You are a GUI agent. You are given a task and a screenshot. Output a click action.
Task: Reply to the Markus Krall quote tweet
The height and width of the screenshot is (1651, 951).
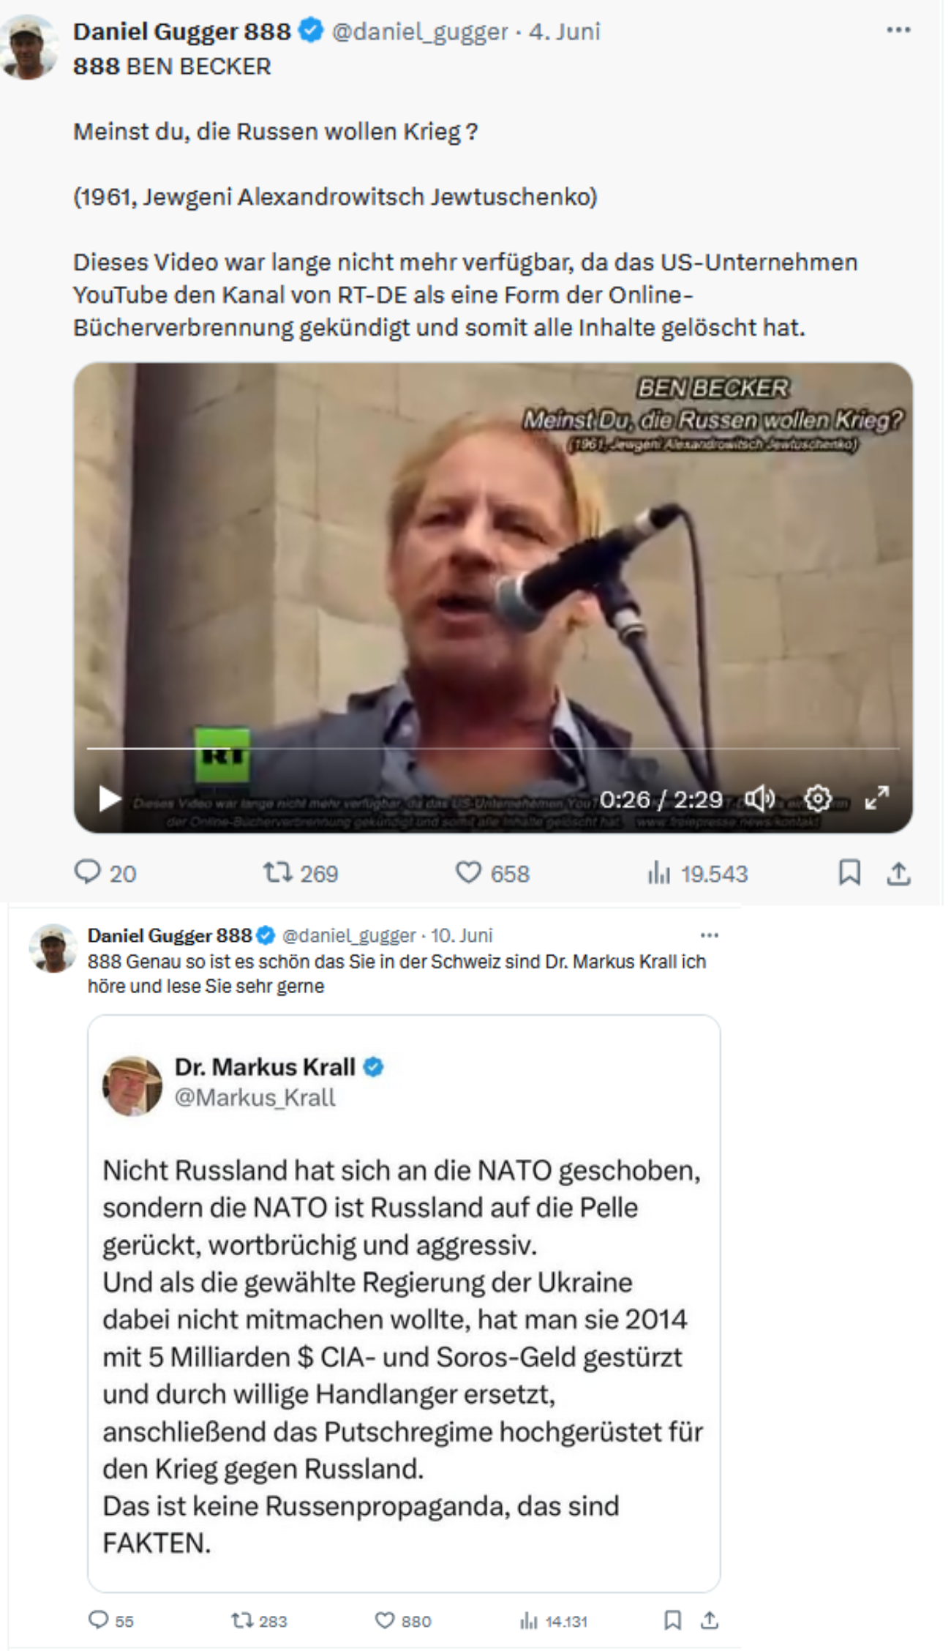(x=98, y=1620)
